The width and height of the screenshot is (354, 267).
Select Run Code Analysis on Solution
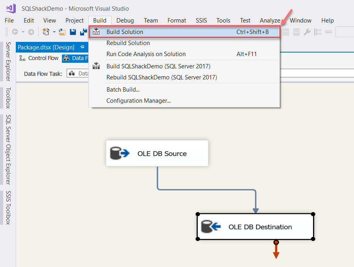click(184, 54)
